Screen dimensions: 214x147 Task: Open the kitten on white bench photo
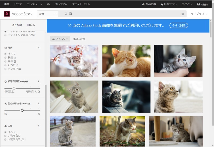pos(74,97)
